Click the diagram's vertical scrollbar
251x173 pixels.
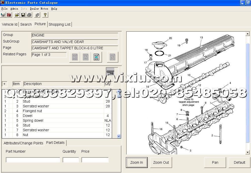248,93
